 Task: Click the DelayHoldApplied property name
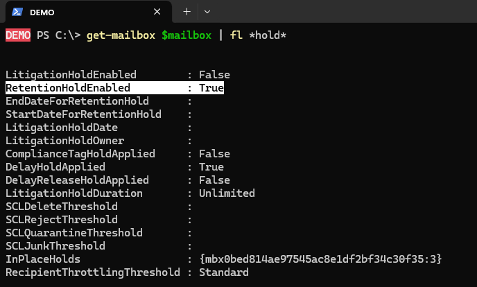(55, 167)
